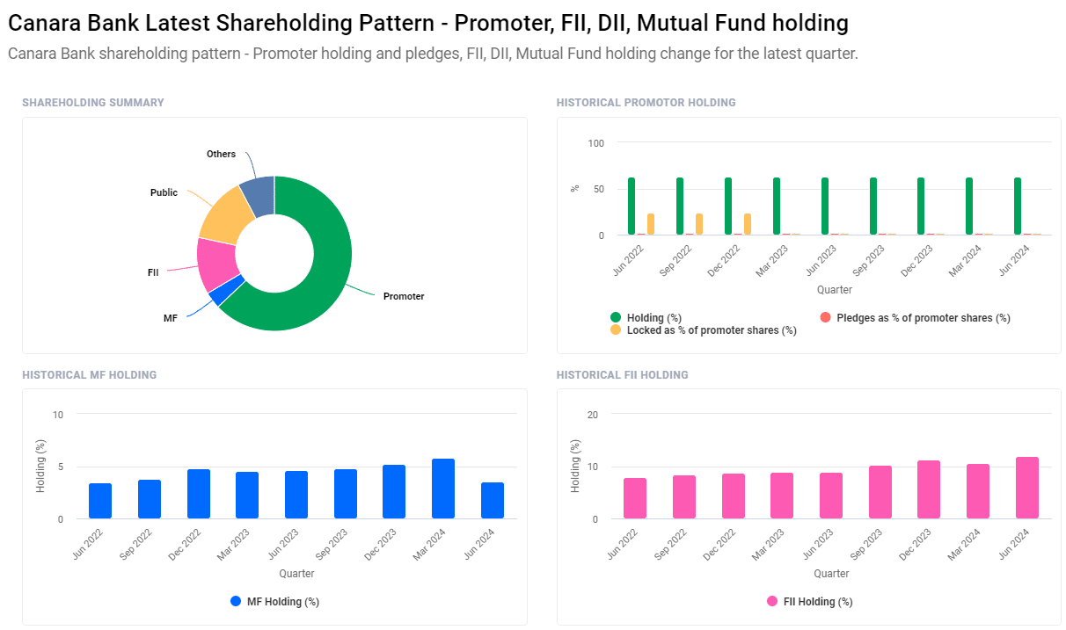This screenshot has width=1066, height=630.
Task: Click the Canara Bank Latest Shareholding Pattern title
Action: 428,23
